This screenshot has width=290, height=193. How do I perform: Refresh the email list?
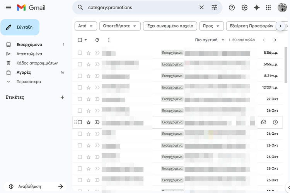[97, 40]
